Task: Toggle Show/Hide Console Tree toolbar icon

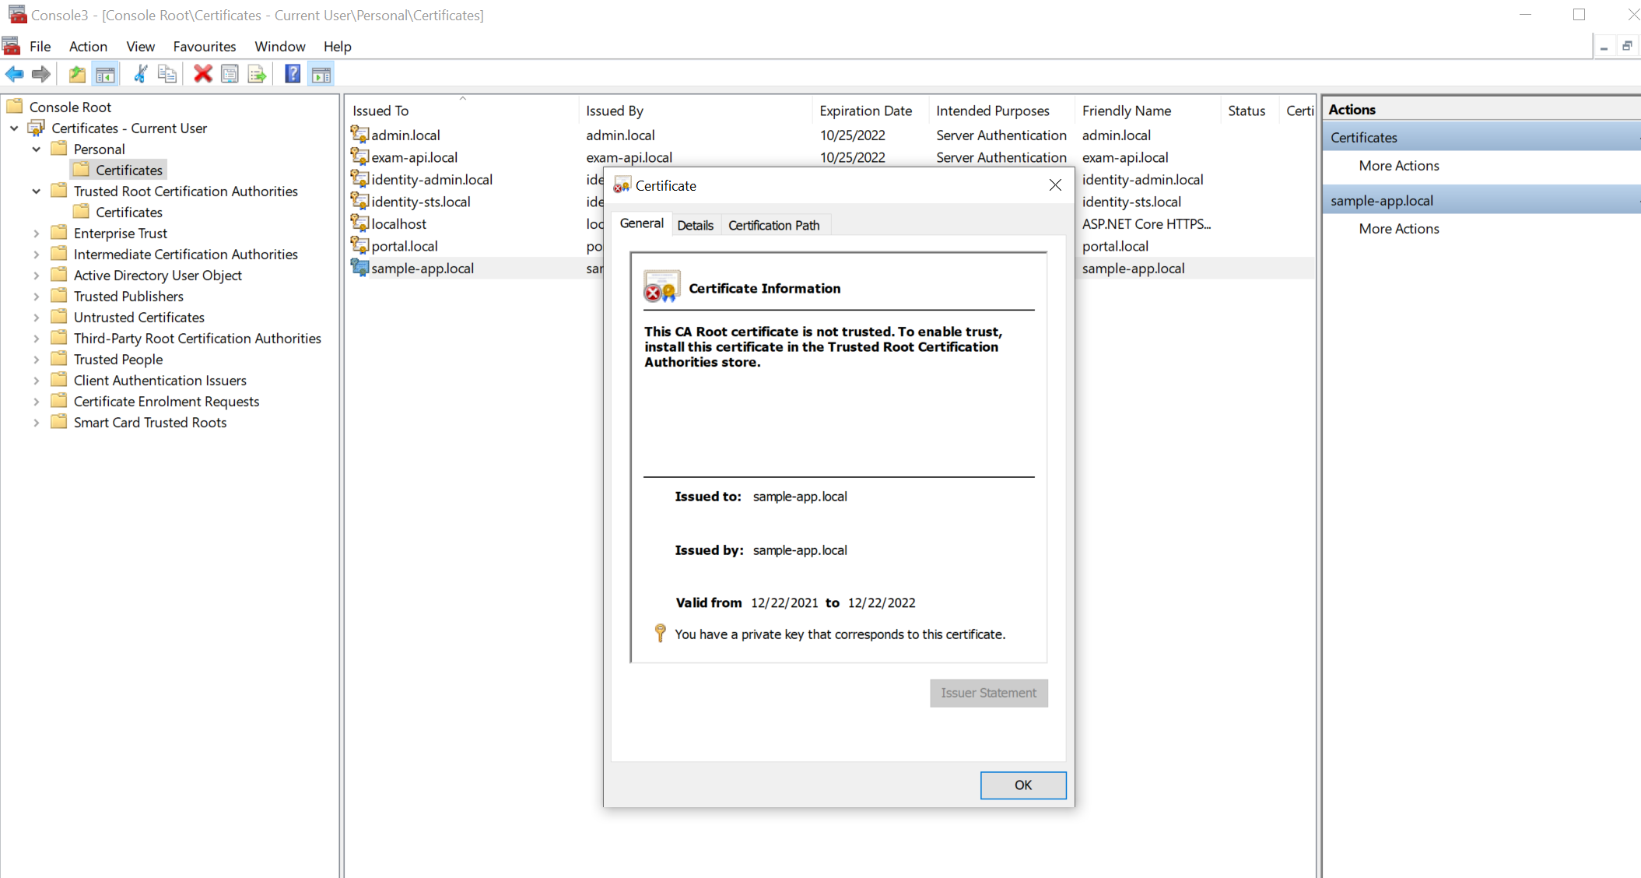Action: tap(105, 75)
